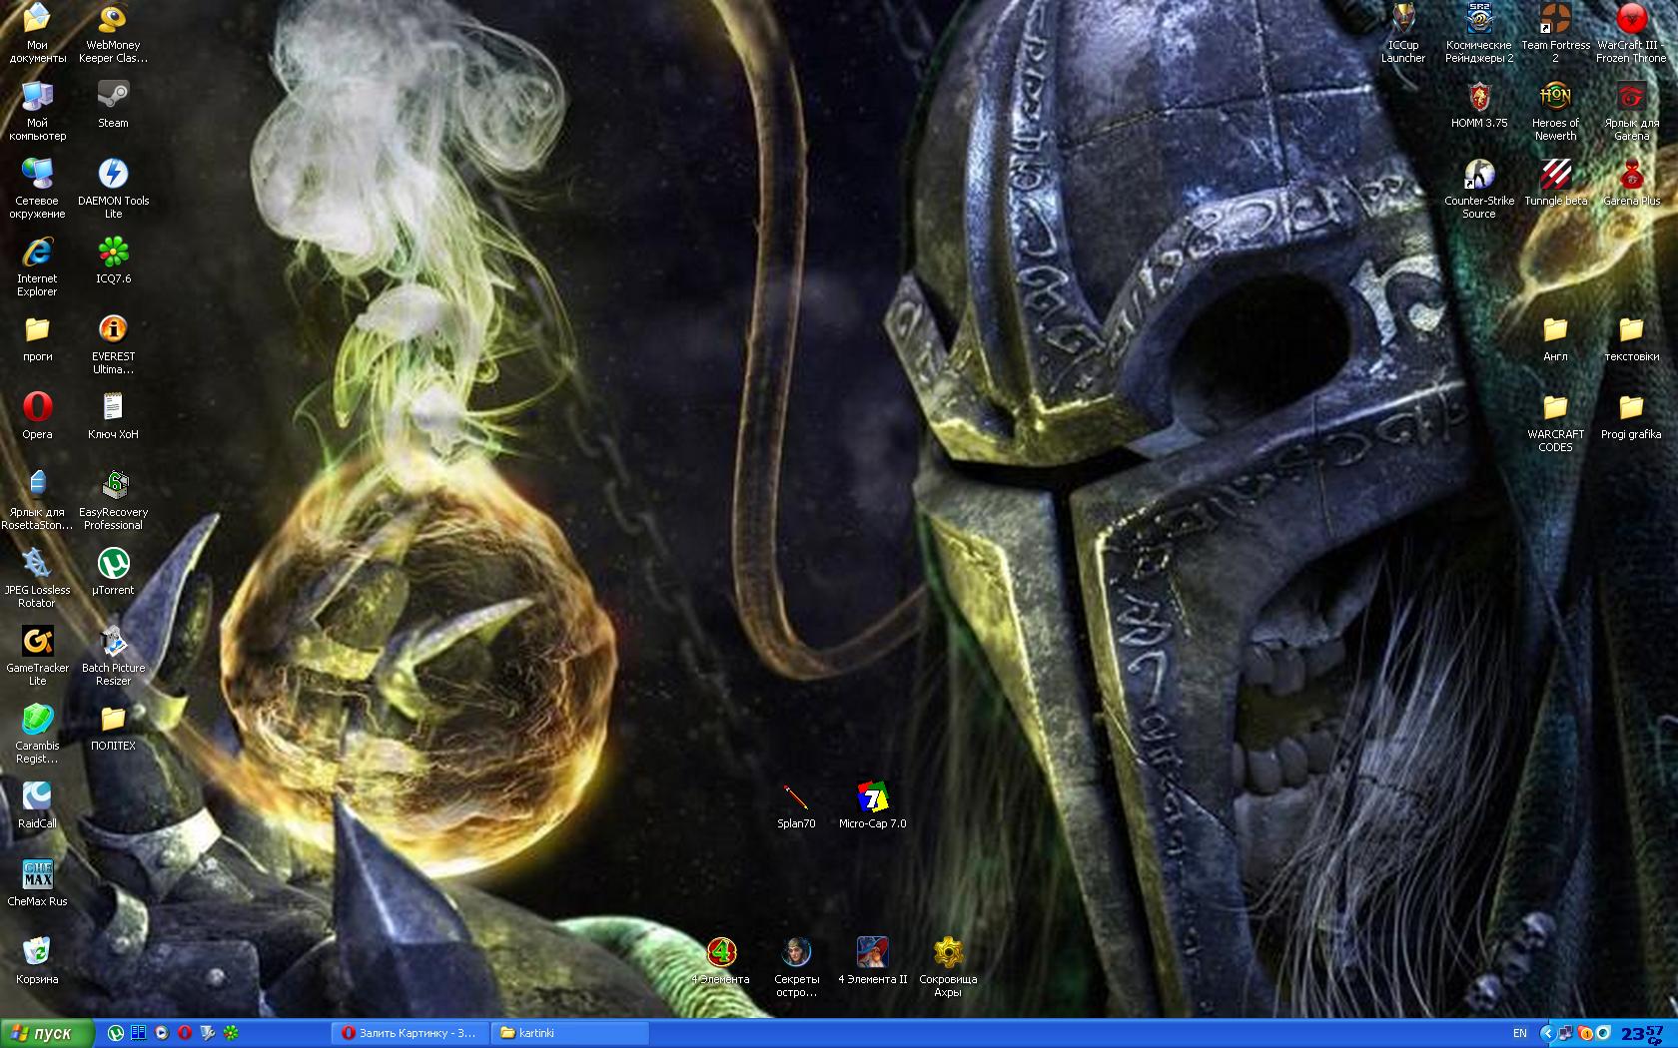This screenshot has height=1048, width=1678.
Task: Select the Heroes of Newerth icon
Action: click(x=1555, y=110)
